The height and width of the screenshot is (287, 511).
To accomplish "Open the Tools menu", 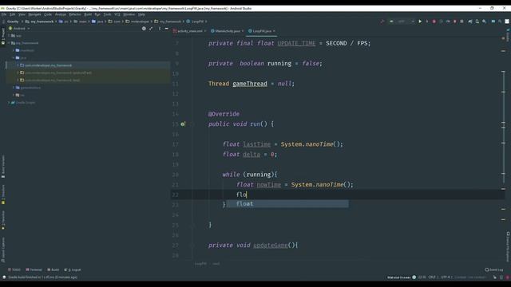I will coord(107,14).
